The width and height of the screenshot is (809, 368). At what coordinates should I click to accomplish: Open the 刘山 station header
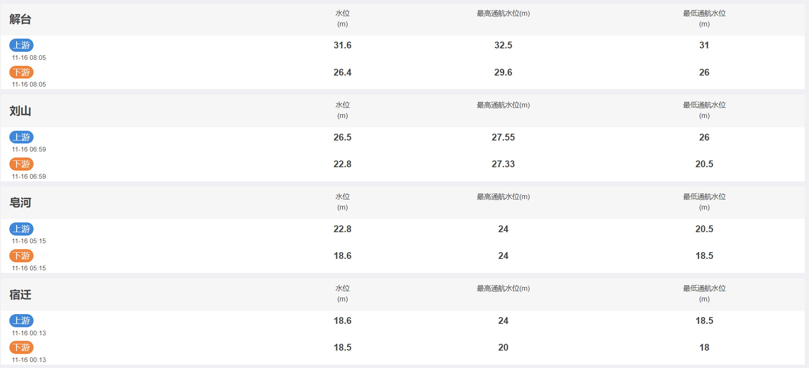20,111
